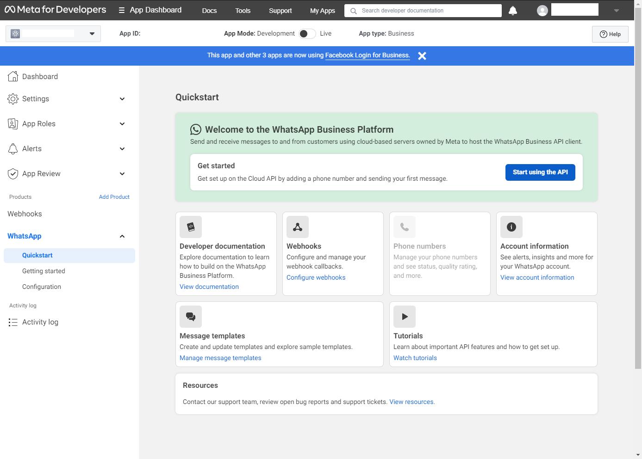Screen dimensions: 642x459
Task: Click the page vertical scrollbar
Action: tap(638, 188)
